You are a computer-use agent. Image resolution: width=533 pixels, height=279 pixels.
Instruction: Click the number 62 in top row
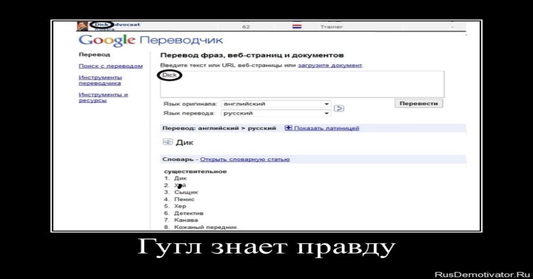click(246, 27)
